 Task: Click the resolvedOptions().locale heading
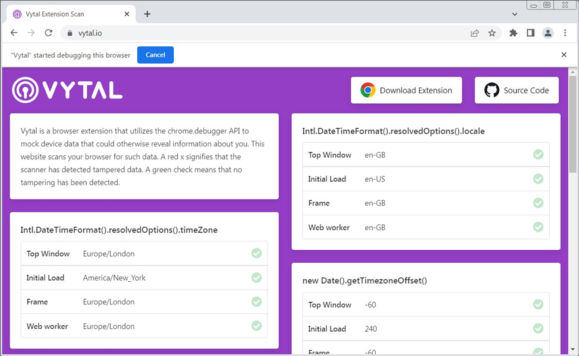394,131
